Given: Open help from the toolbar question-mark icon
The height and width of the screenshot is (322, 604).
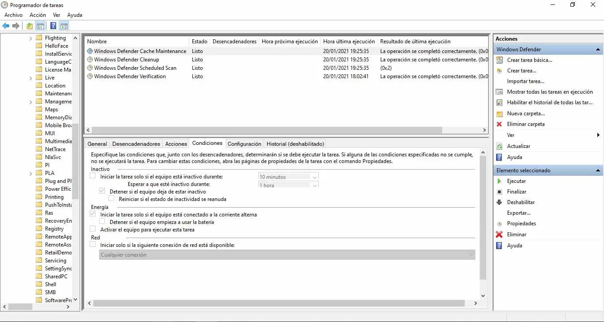Looking at the screenshot, I should coord(54,26).
